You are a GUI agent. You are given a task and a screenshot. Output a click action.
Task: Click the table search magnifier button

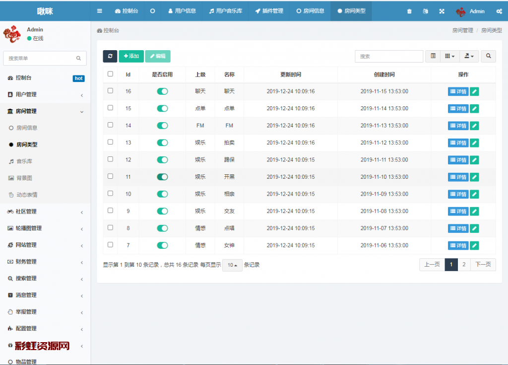(x=488, y=56)
